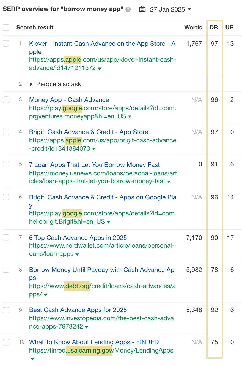Open Klover - Instant Cash Advance title link
The width and height of the screenshot is (242, 366).
pyautogui.click(x=102, y=48)
